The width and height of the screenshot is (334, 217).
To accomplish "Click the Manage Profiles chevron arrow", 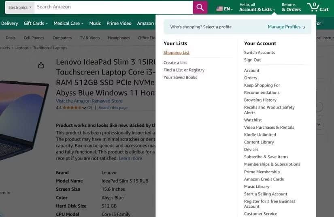I will pyautogui.click(x=304, y=27).
